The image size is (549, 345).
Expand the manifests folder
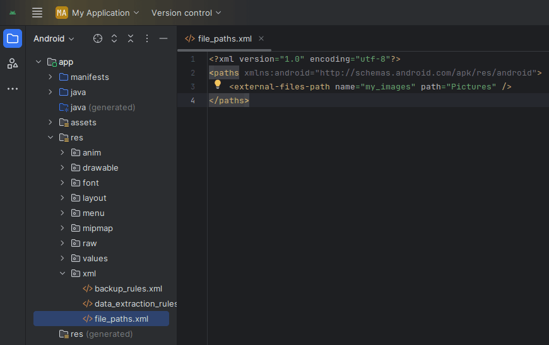pyautogui.click(x=50, y=77)
